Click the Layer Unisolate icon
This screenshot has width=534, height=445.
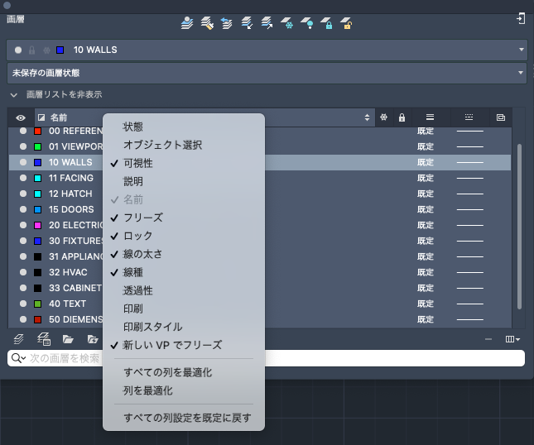click(267, 23)
